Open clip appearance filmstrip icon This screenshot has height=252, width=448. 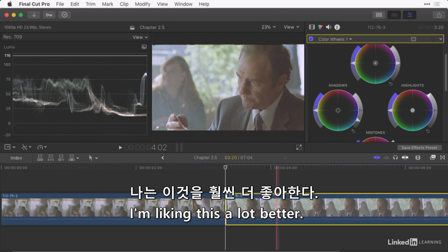[x=418, y=157]
